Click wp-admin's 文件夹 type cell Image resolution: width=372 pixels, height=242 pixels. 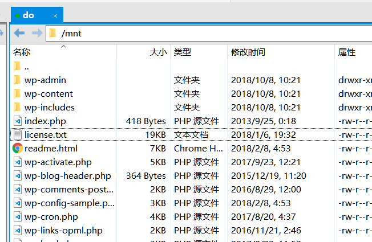187,80
